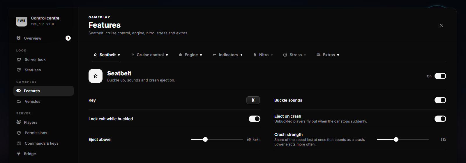Click the Eject above speed slider handle

pyautogui.click(x=205, y=139)
